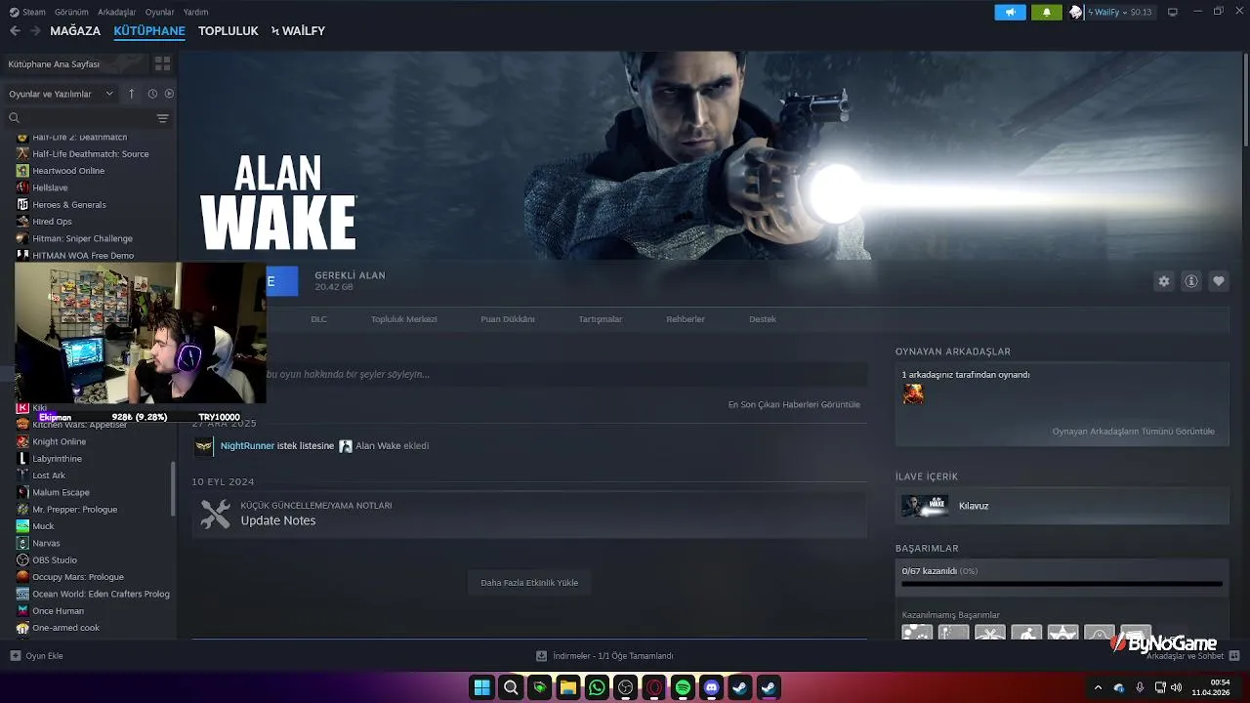Open Alan Wake game info icon
The image size is (1250, 703).
[x=1191, y=281]
